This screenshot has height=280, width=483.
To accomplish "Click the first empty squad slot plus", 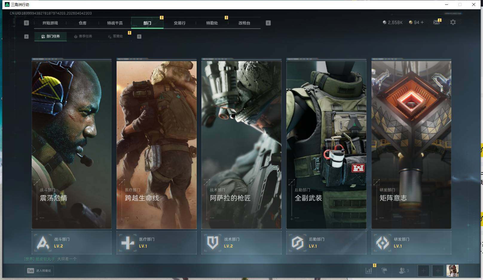I will click(x=423, y=271).
